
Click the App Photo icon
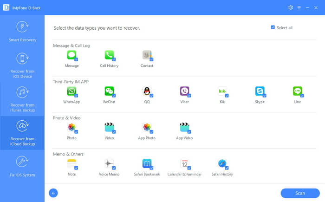click(147, 127)
